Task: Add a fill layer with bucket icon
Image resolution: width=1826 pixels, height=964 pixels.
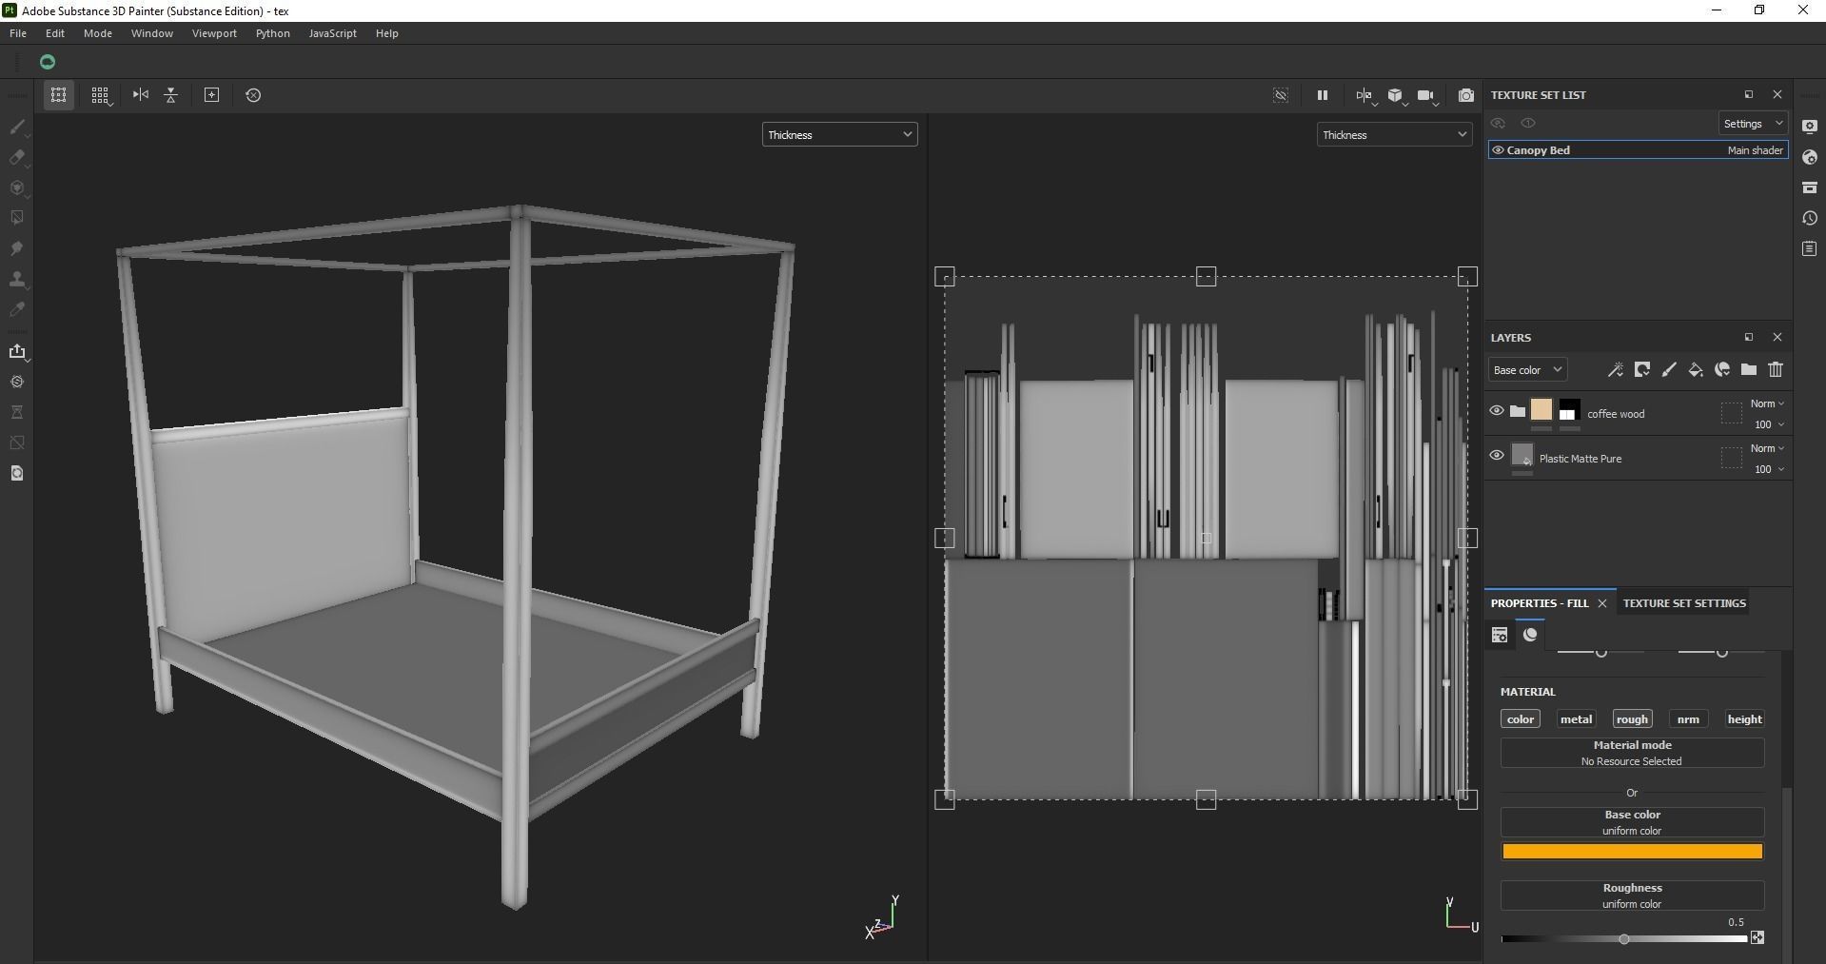Action: [1695, 369]
